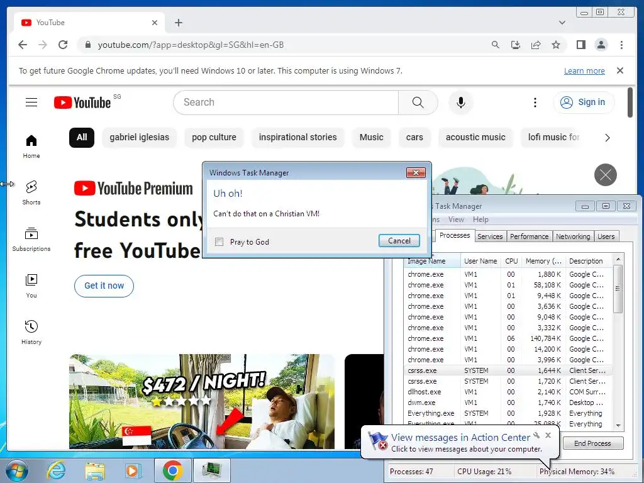Select the inspirational stories chip

(x=297, y=137)
